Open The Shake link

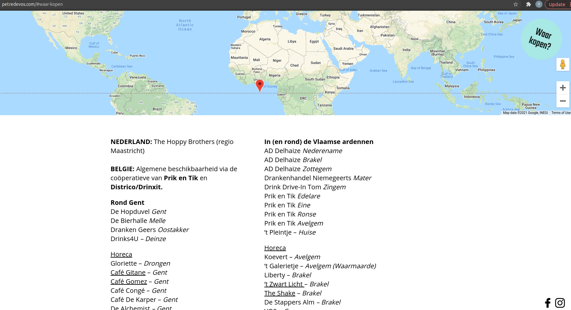[x=280, y=293]
